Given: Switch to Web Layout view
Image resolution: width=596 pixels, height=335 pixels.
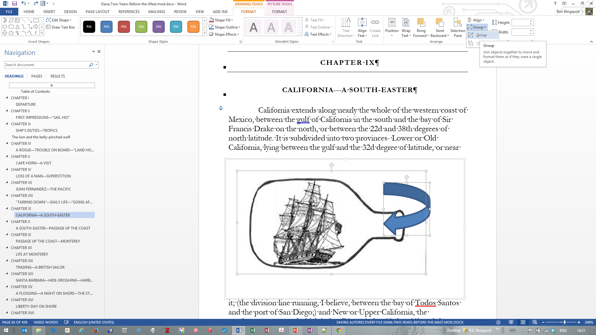Looking at the screenshot, I should (x=535, y=322).
